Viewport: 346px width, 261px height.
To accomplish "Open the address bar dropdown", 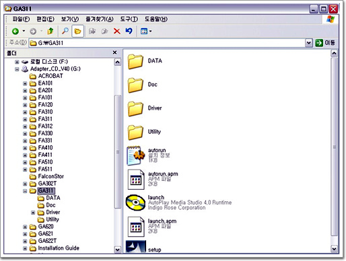I will pos(309,42).
